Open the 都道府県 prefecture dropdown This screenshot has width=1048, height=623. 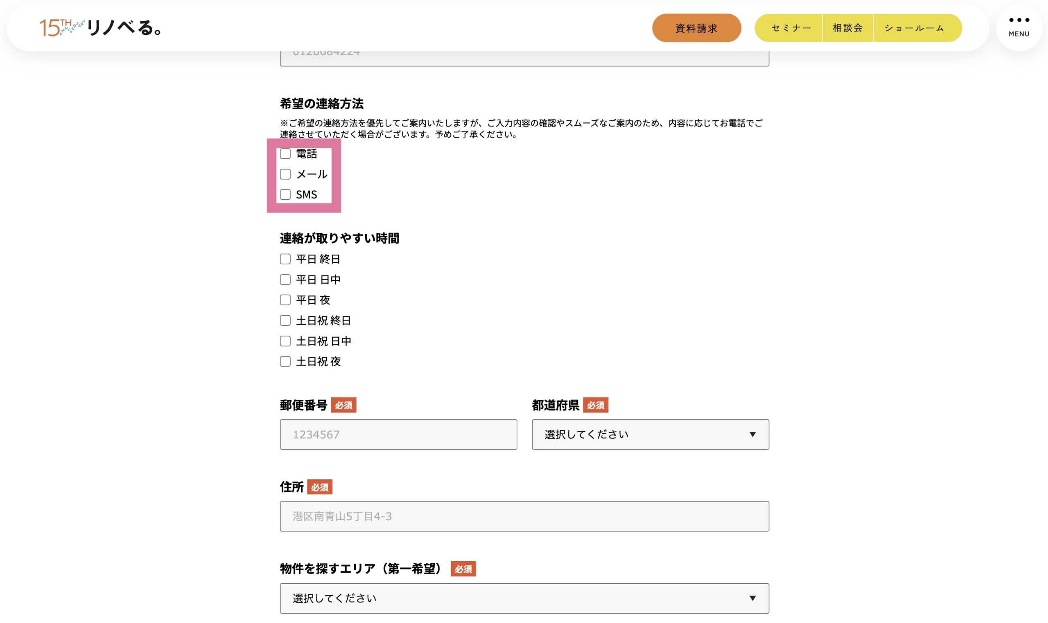pyautogui.click(x=650, y=435)
